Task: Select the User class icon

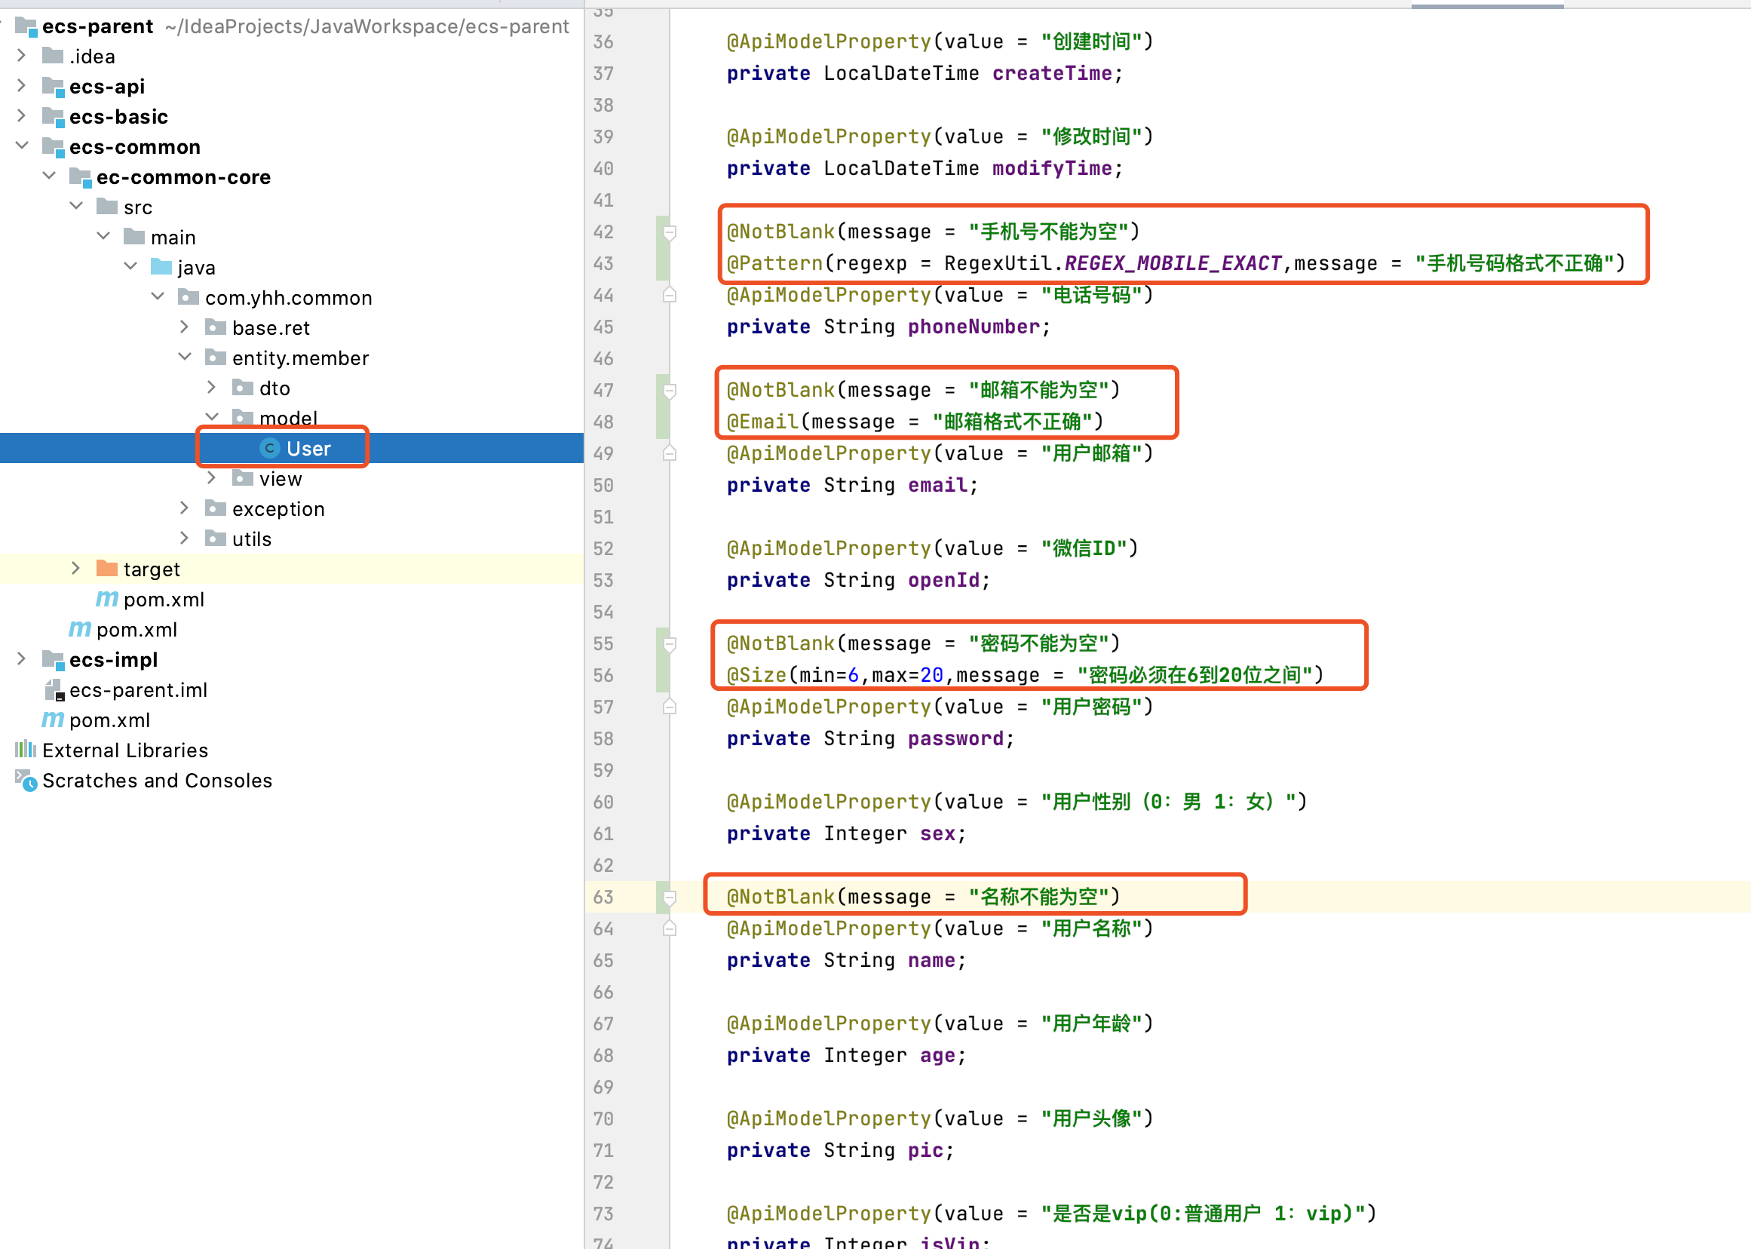Action: coord(269,447)
